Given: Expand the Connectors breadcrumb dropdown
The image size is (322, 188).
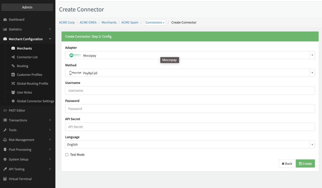Looking at the screenshot, I should click(155, 22).
